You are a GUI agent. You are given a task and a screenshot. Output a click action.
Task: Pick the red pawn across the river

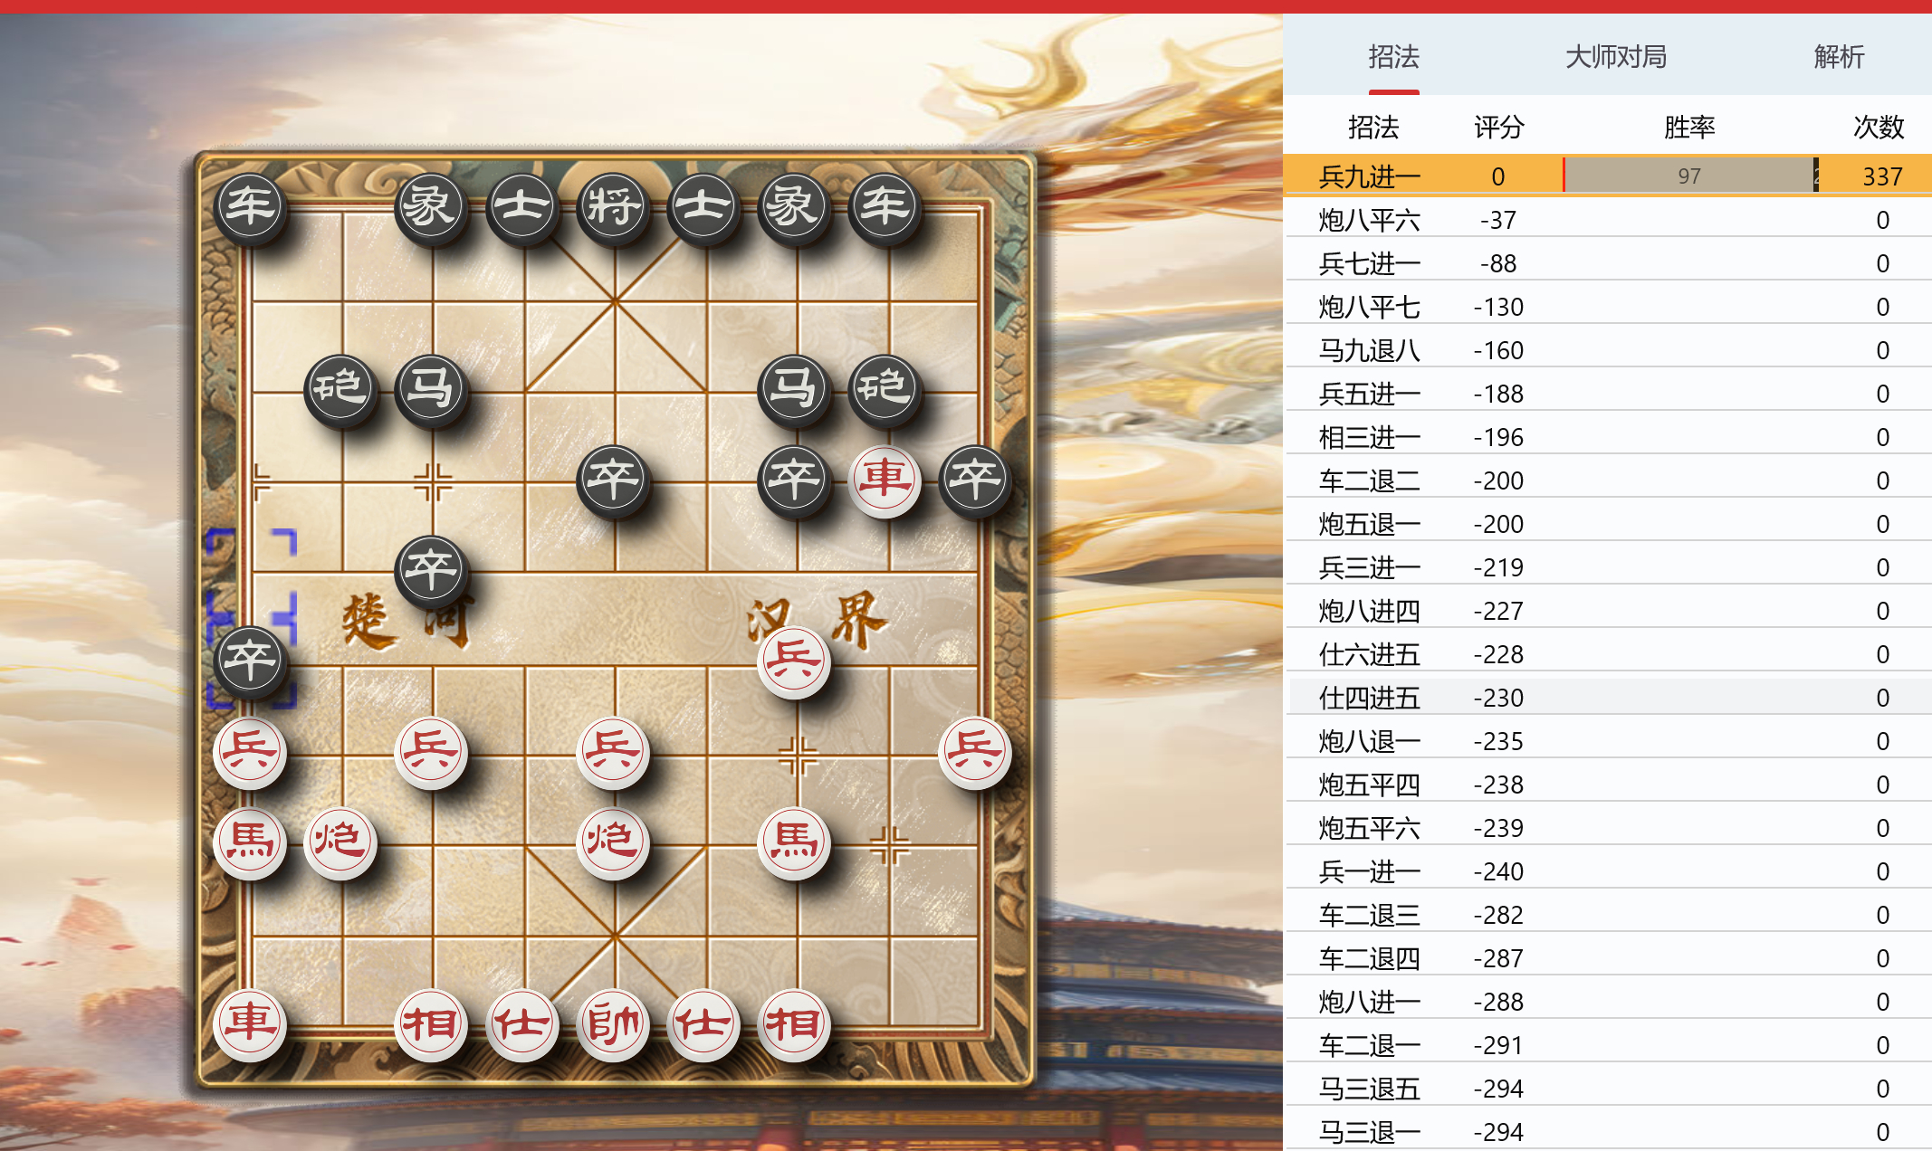click(x=794, y=661)
